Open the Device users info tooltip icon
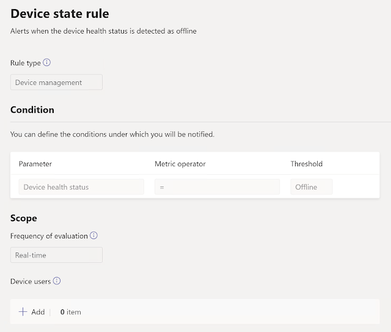The width and height of the screenshot is (391, 332). coord(57,281)
